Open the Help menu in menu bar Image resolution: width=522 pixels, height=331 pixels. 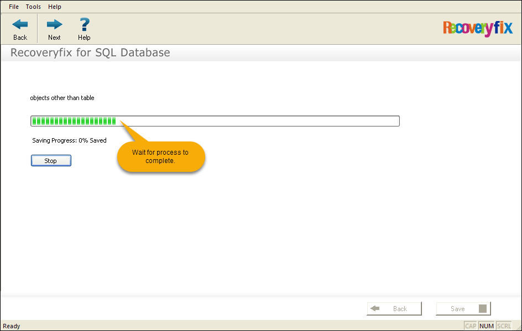pyautogui.click(x=55, y=7)
